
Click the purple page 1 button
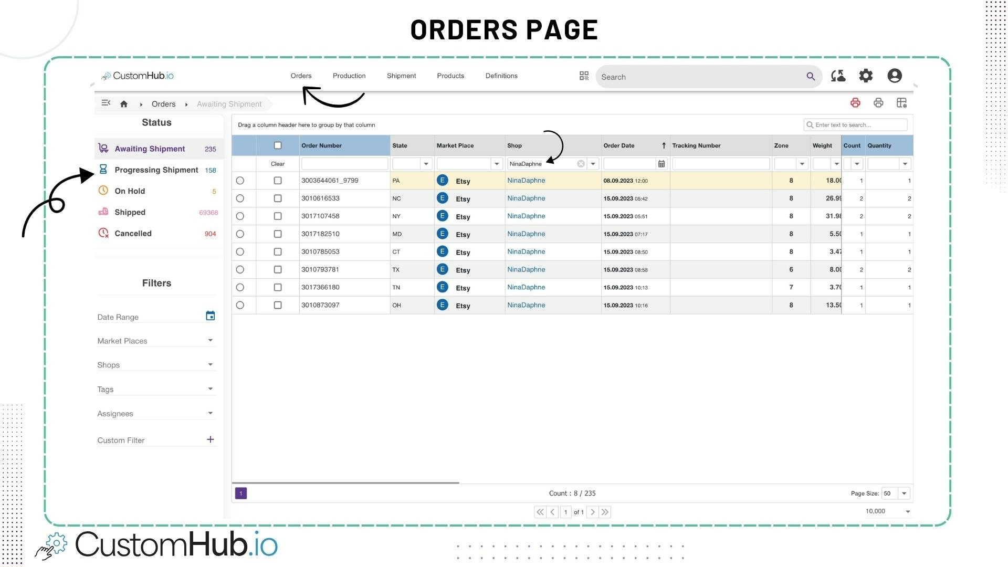(x=241, y=493)
